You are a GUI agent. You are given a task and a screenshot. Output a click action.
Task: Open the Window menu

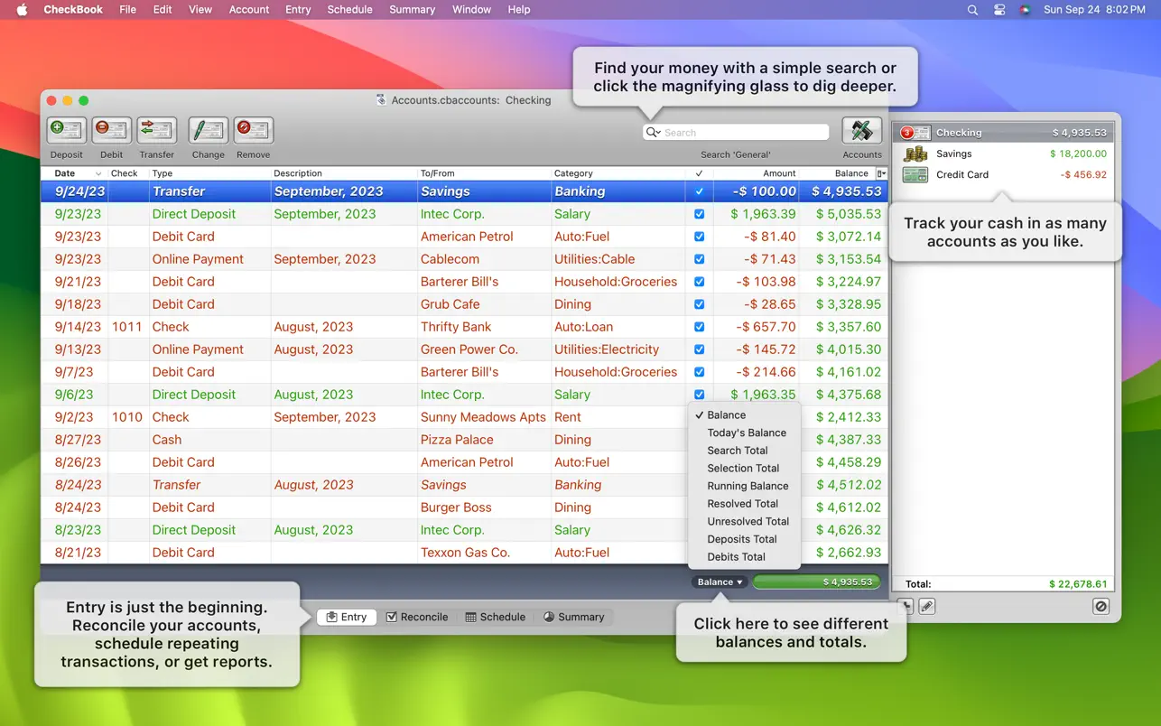pos(471,9)
